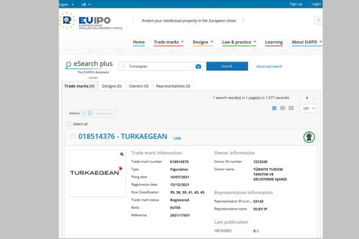The width and height of the screenshot is (359, 239).
Task: Tick the 018514376 TURKAEGEAN checkbox
Action: [73, 136]
